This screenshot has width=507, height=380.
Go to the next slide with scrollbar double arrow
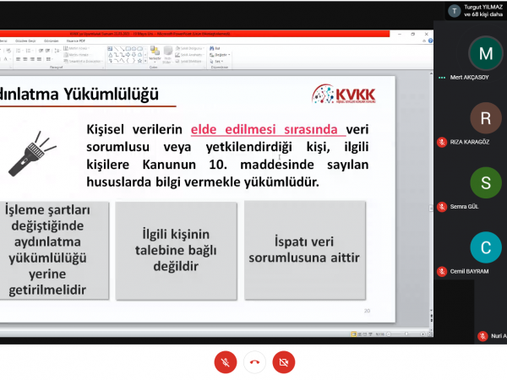click(431, 320)
